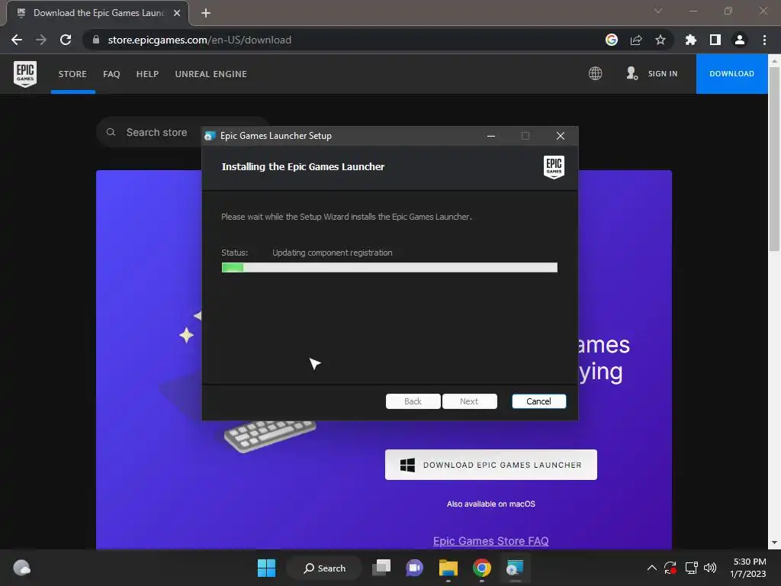
Task: Click the Cancel button in the installer
Action: point(539,401)
